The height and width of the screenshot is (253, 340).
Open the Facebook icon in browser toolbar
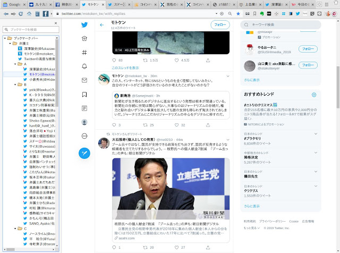(x=45, y=14)
